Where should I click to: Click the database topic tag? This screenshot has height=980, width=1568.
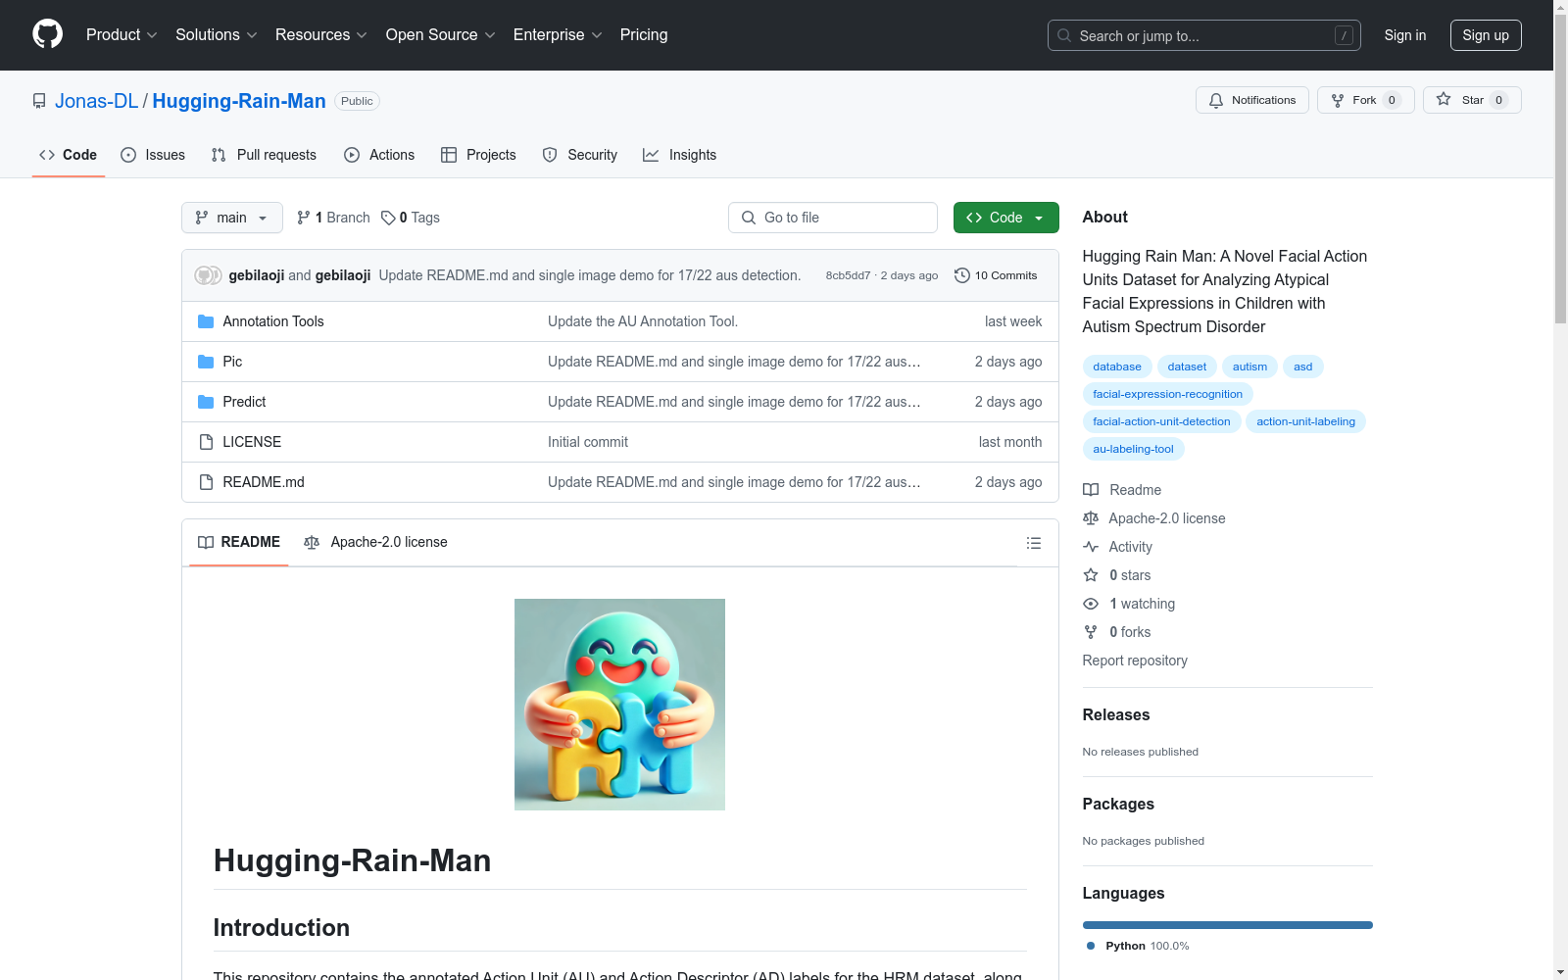(x=1117, y=367)
